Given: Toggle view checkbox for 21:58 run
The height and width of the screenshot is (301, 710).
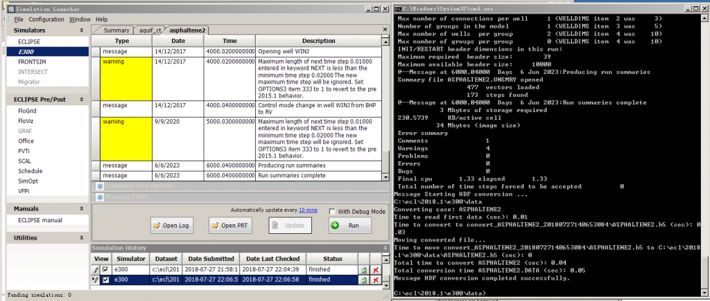Looking at the screenshot, I should point(105,269).
